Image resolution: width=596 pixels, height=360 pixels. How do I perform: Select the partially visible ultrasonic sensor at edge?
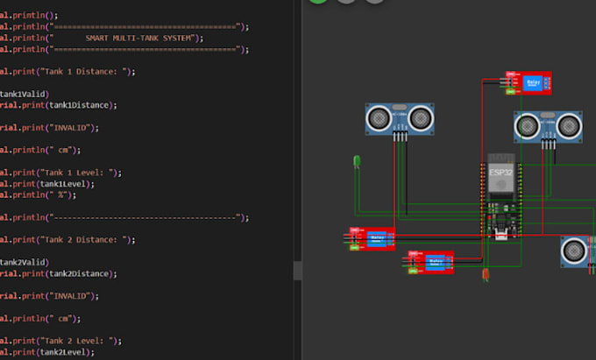click(x=578, y=251)
